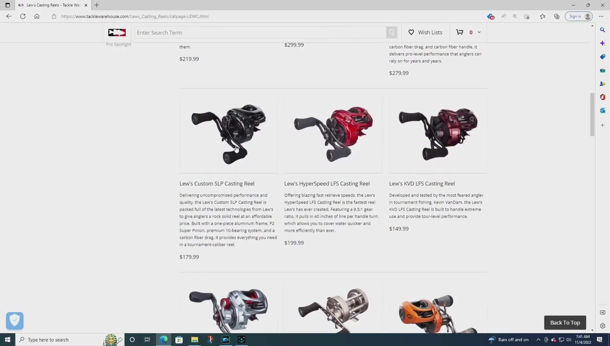Image resolution: width=610 pixels, height=346 pixels.
Task: Open shopping coupons badge icon
Action: 490,16
